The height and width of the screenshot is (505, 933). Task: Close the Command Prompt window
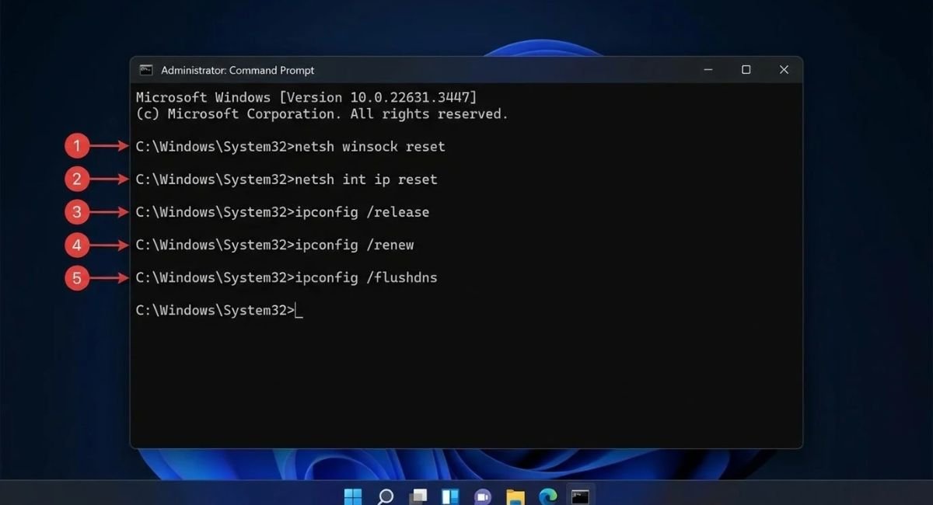coord(784,70)
